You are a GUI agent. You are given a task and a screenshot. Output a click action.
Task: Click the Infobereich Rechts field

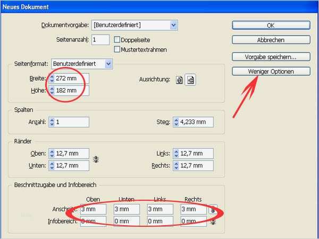194,221
